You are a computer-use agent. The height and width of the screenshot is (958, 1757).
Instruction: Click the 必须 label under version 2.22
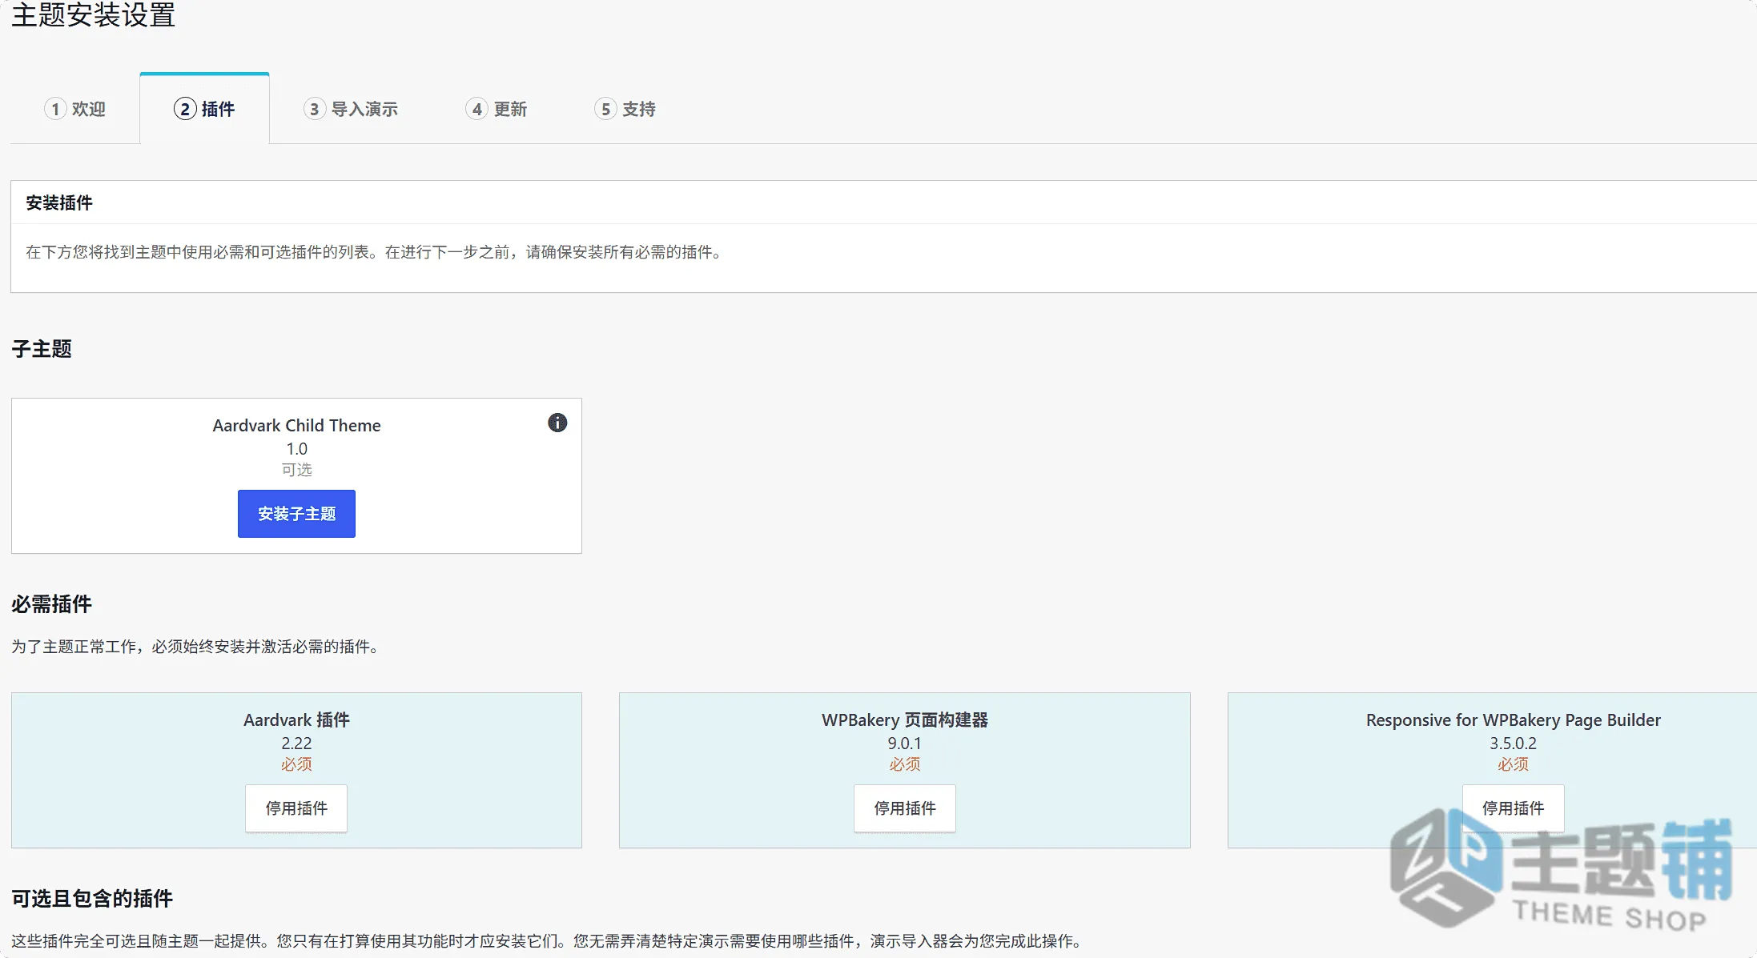click(296, 764)
